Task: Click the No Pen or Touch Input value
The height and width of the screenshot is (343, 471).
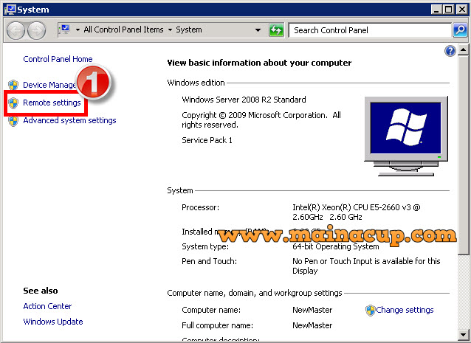Action: click(x=366, y=266)
